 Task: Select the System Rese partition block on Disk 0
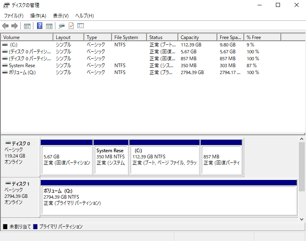(x=111, y=157)
